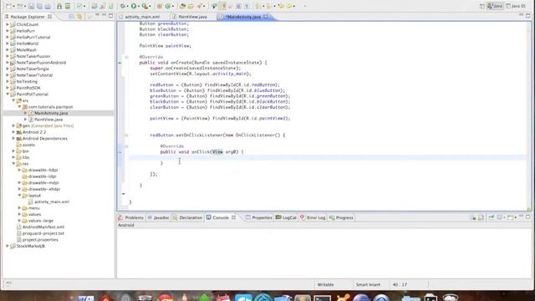The image size is (535, 301).
Task: Collapse the onCreate method fold marker
Action: 126,57
